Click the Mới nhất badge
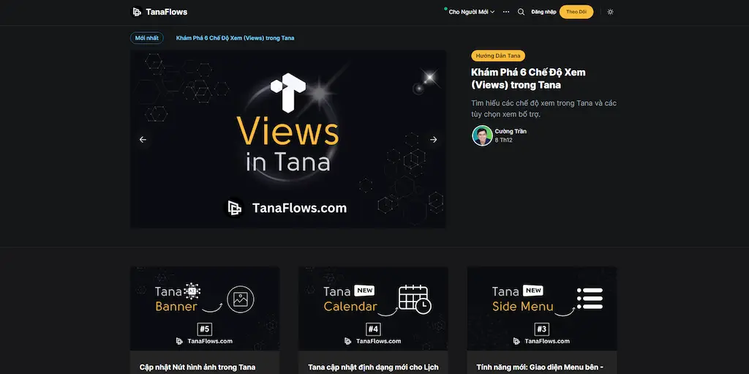The image size is (749, 374). 146,38
